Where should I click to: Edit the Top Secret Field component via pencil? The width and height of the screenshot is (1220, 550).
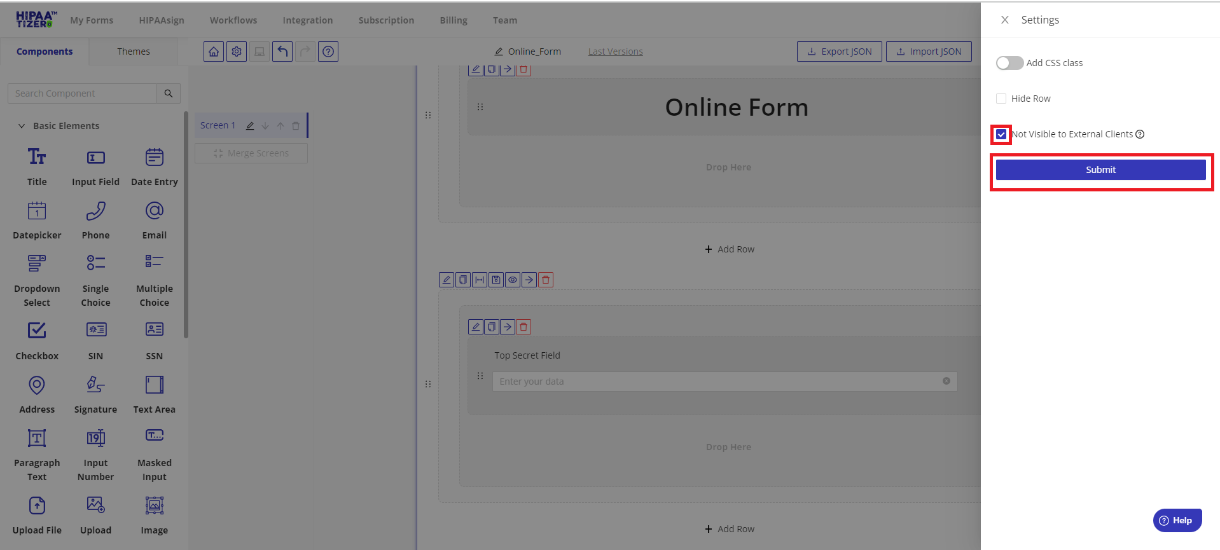[x=476, y=327]
